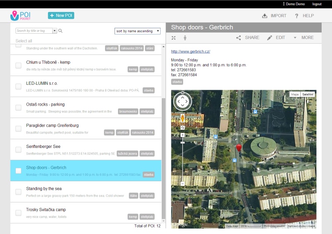Open Trosky Svitačka camp entry

[86, 213]
